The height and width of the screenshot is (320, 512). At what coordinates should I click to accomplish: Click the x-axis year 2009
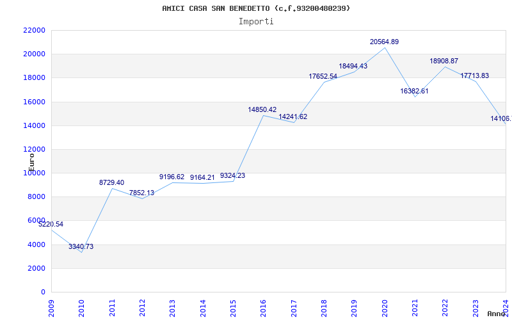(51, 308)
